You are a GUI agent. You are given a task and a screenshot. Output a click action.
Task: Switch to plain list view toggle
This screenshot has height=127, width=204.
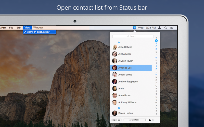[x=119, y=120]
